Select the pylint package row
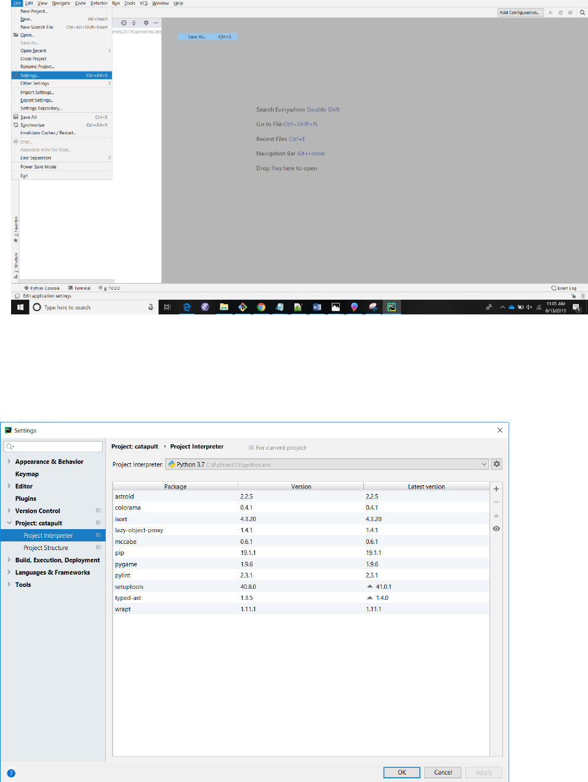This screenshot has width=588, height=782. click(301, 575)
